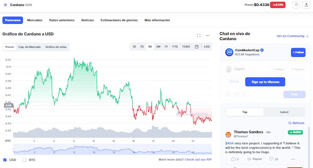Open the chart's three-dot options menu
The image size is (313, 168).
click(x=208, y=35)
